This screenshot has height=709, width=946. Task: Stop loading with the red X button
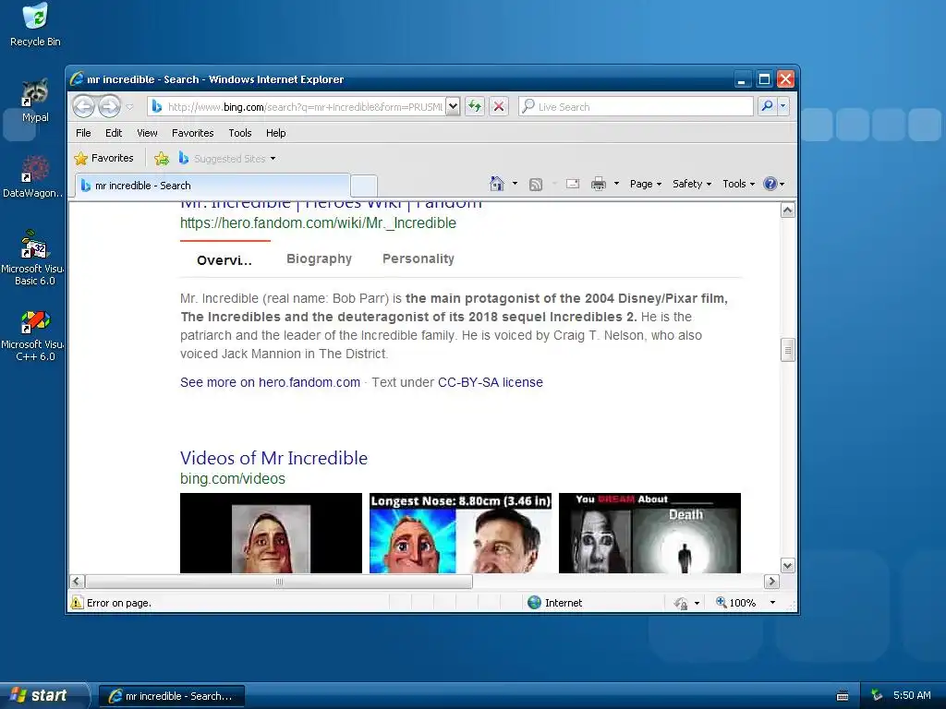[499, 107]
